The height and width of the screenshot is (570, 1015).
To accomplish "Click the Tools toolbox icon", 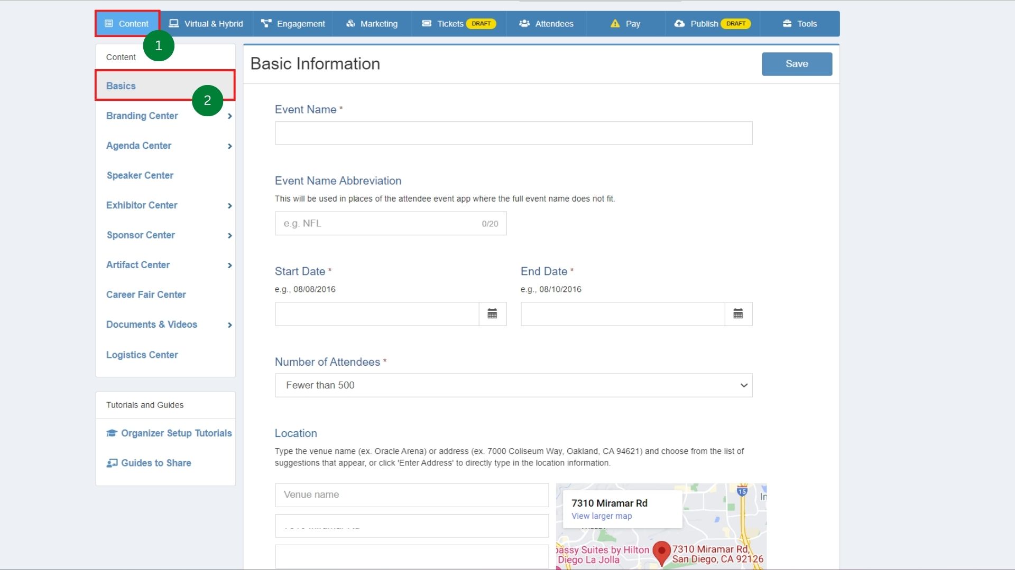I will point(787,24).
